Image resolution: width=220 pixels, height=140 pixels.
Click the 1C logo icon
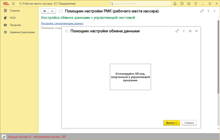pyautogui.click(x=6, y=4)
